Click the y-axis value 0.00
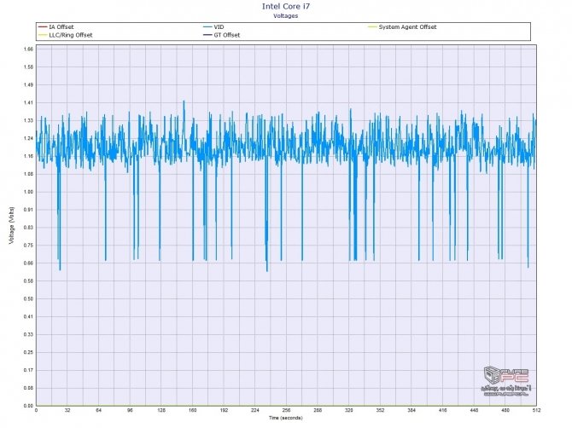The height and width of the screenshot is (428, 572). pyautogui.click(x=29, y=406)
